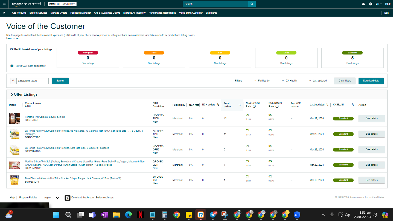Open the Blue Diamond Almonds Nut Thins link
This screenshot has height=221, width=393.
tap(73, 178)
